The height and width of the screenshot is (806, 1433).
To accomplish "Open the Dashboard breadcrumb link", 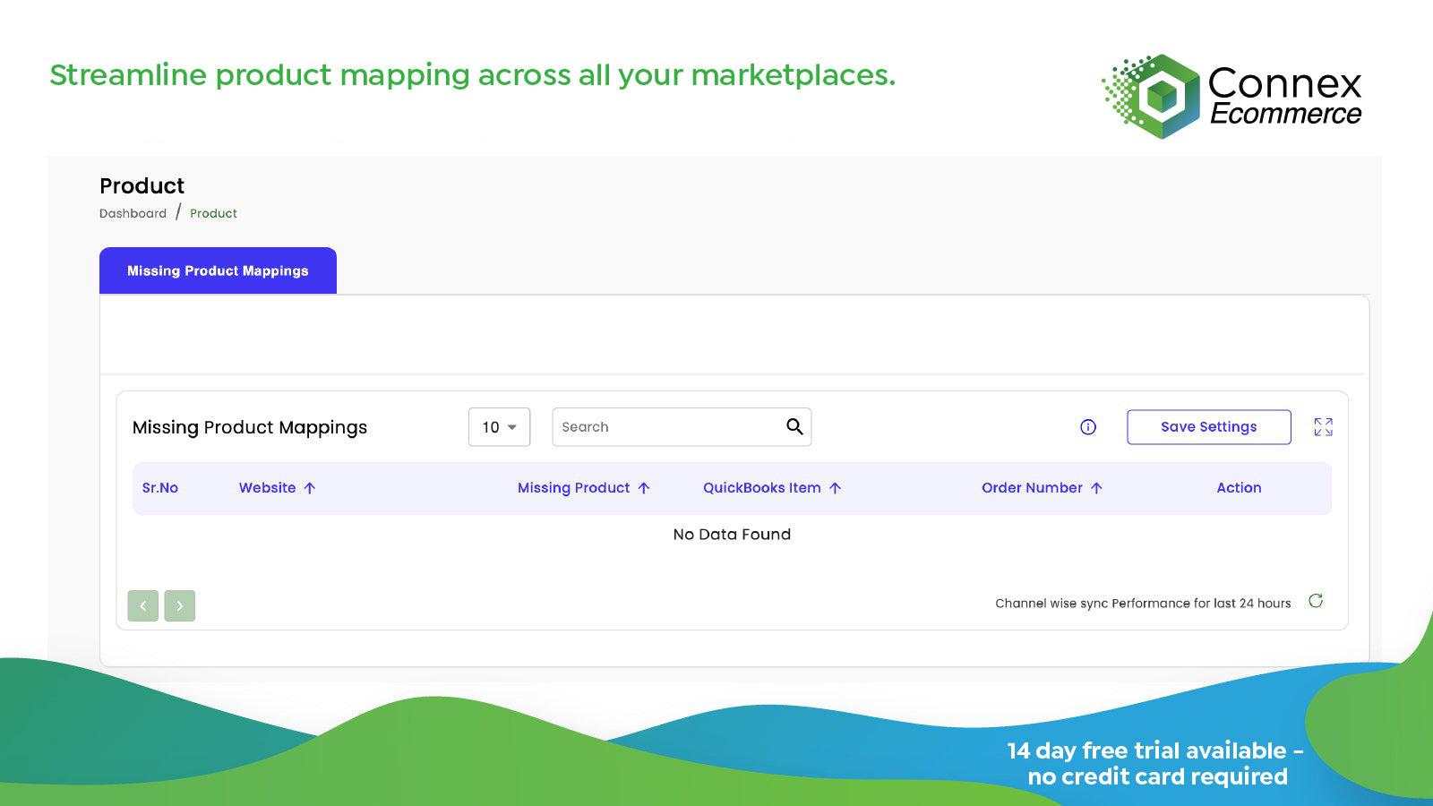I will click(133, 213).
